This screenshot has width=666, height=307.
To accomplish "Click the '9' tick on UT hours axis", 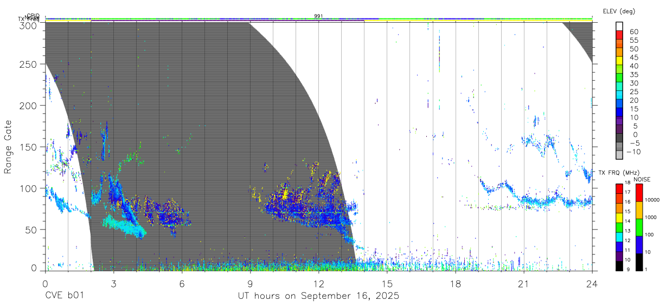I will [250, 283].
